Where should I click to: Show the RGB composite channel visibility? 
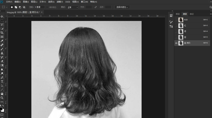[x=176, y=20]
